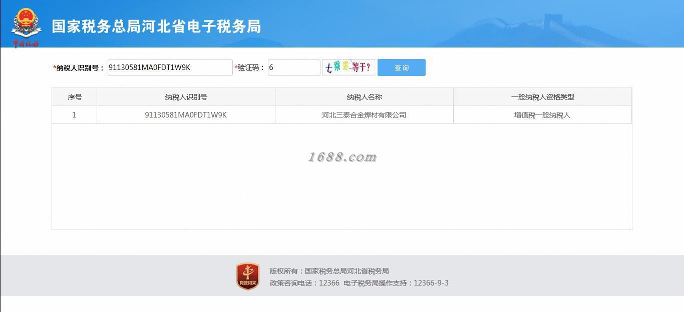Click the 序号 column header

coord(75,97)
